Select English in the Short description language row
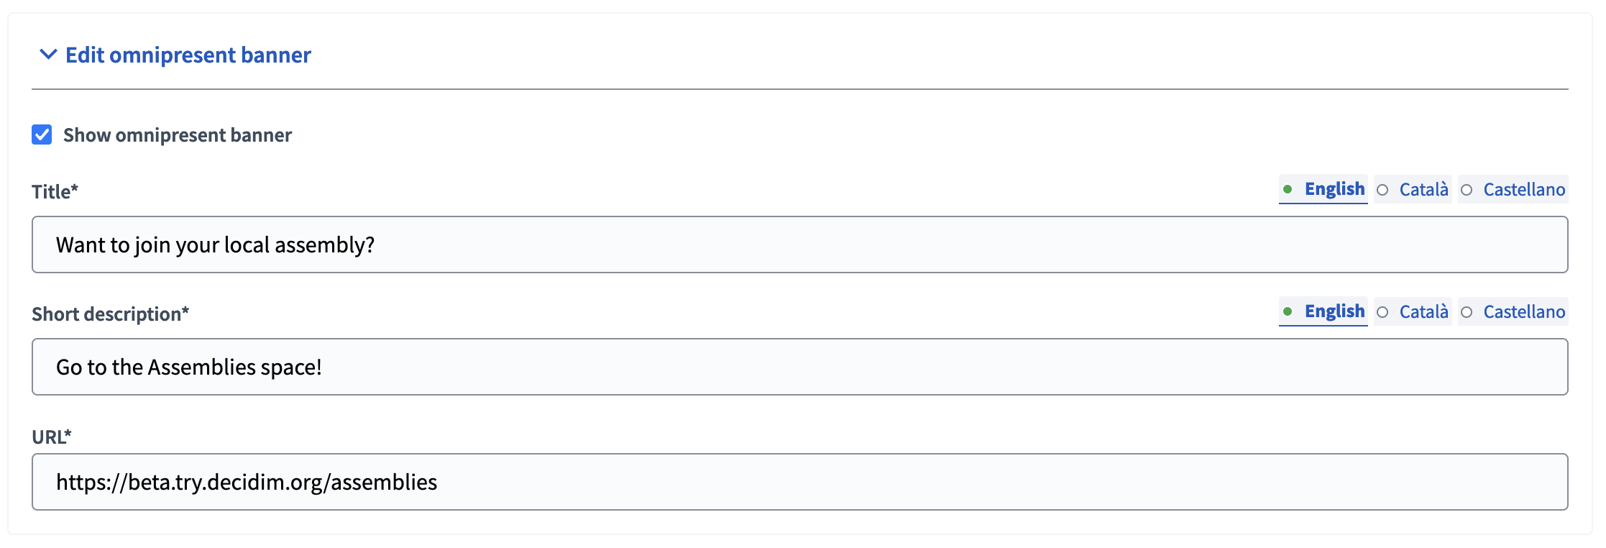The image size is (1606, 548). click(1334, 311)
